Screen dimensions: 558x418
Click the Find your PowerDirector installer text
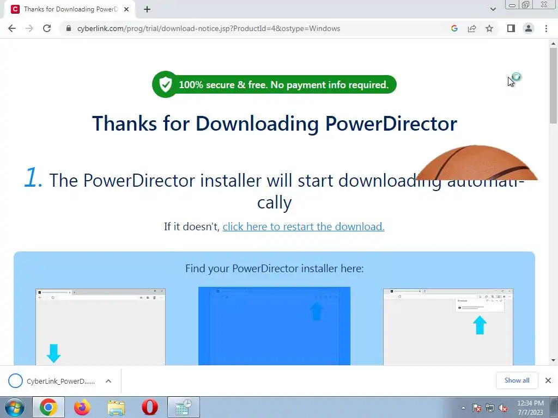(275, 268)
